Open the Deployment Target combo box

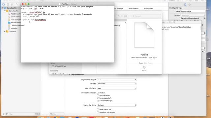click(117, 80)
